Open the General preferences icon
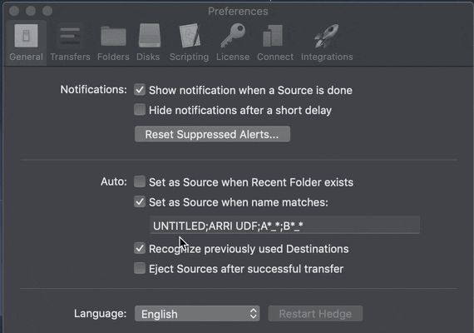 click(x=26, y=37)
